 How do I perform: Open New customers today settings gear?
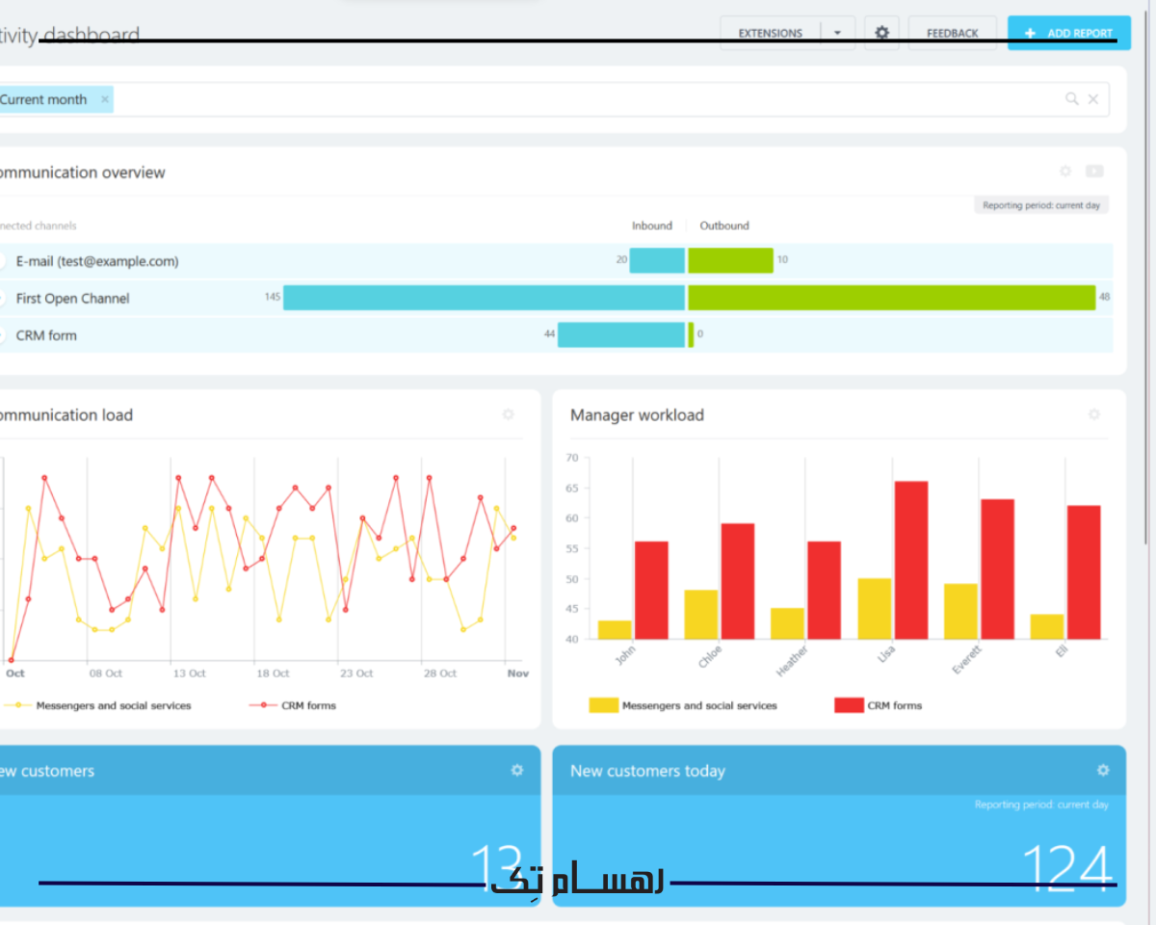click(x=1103, y=770)
